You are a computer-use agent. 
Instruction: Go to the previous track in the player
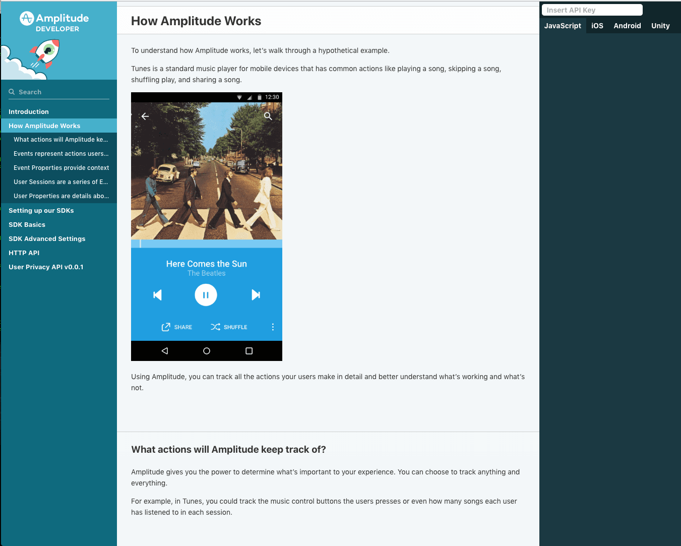tap(157, 295)
